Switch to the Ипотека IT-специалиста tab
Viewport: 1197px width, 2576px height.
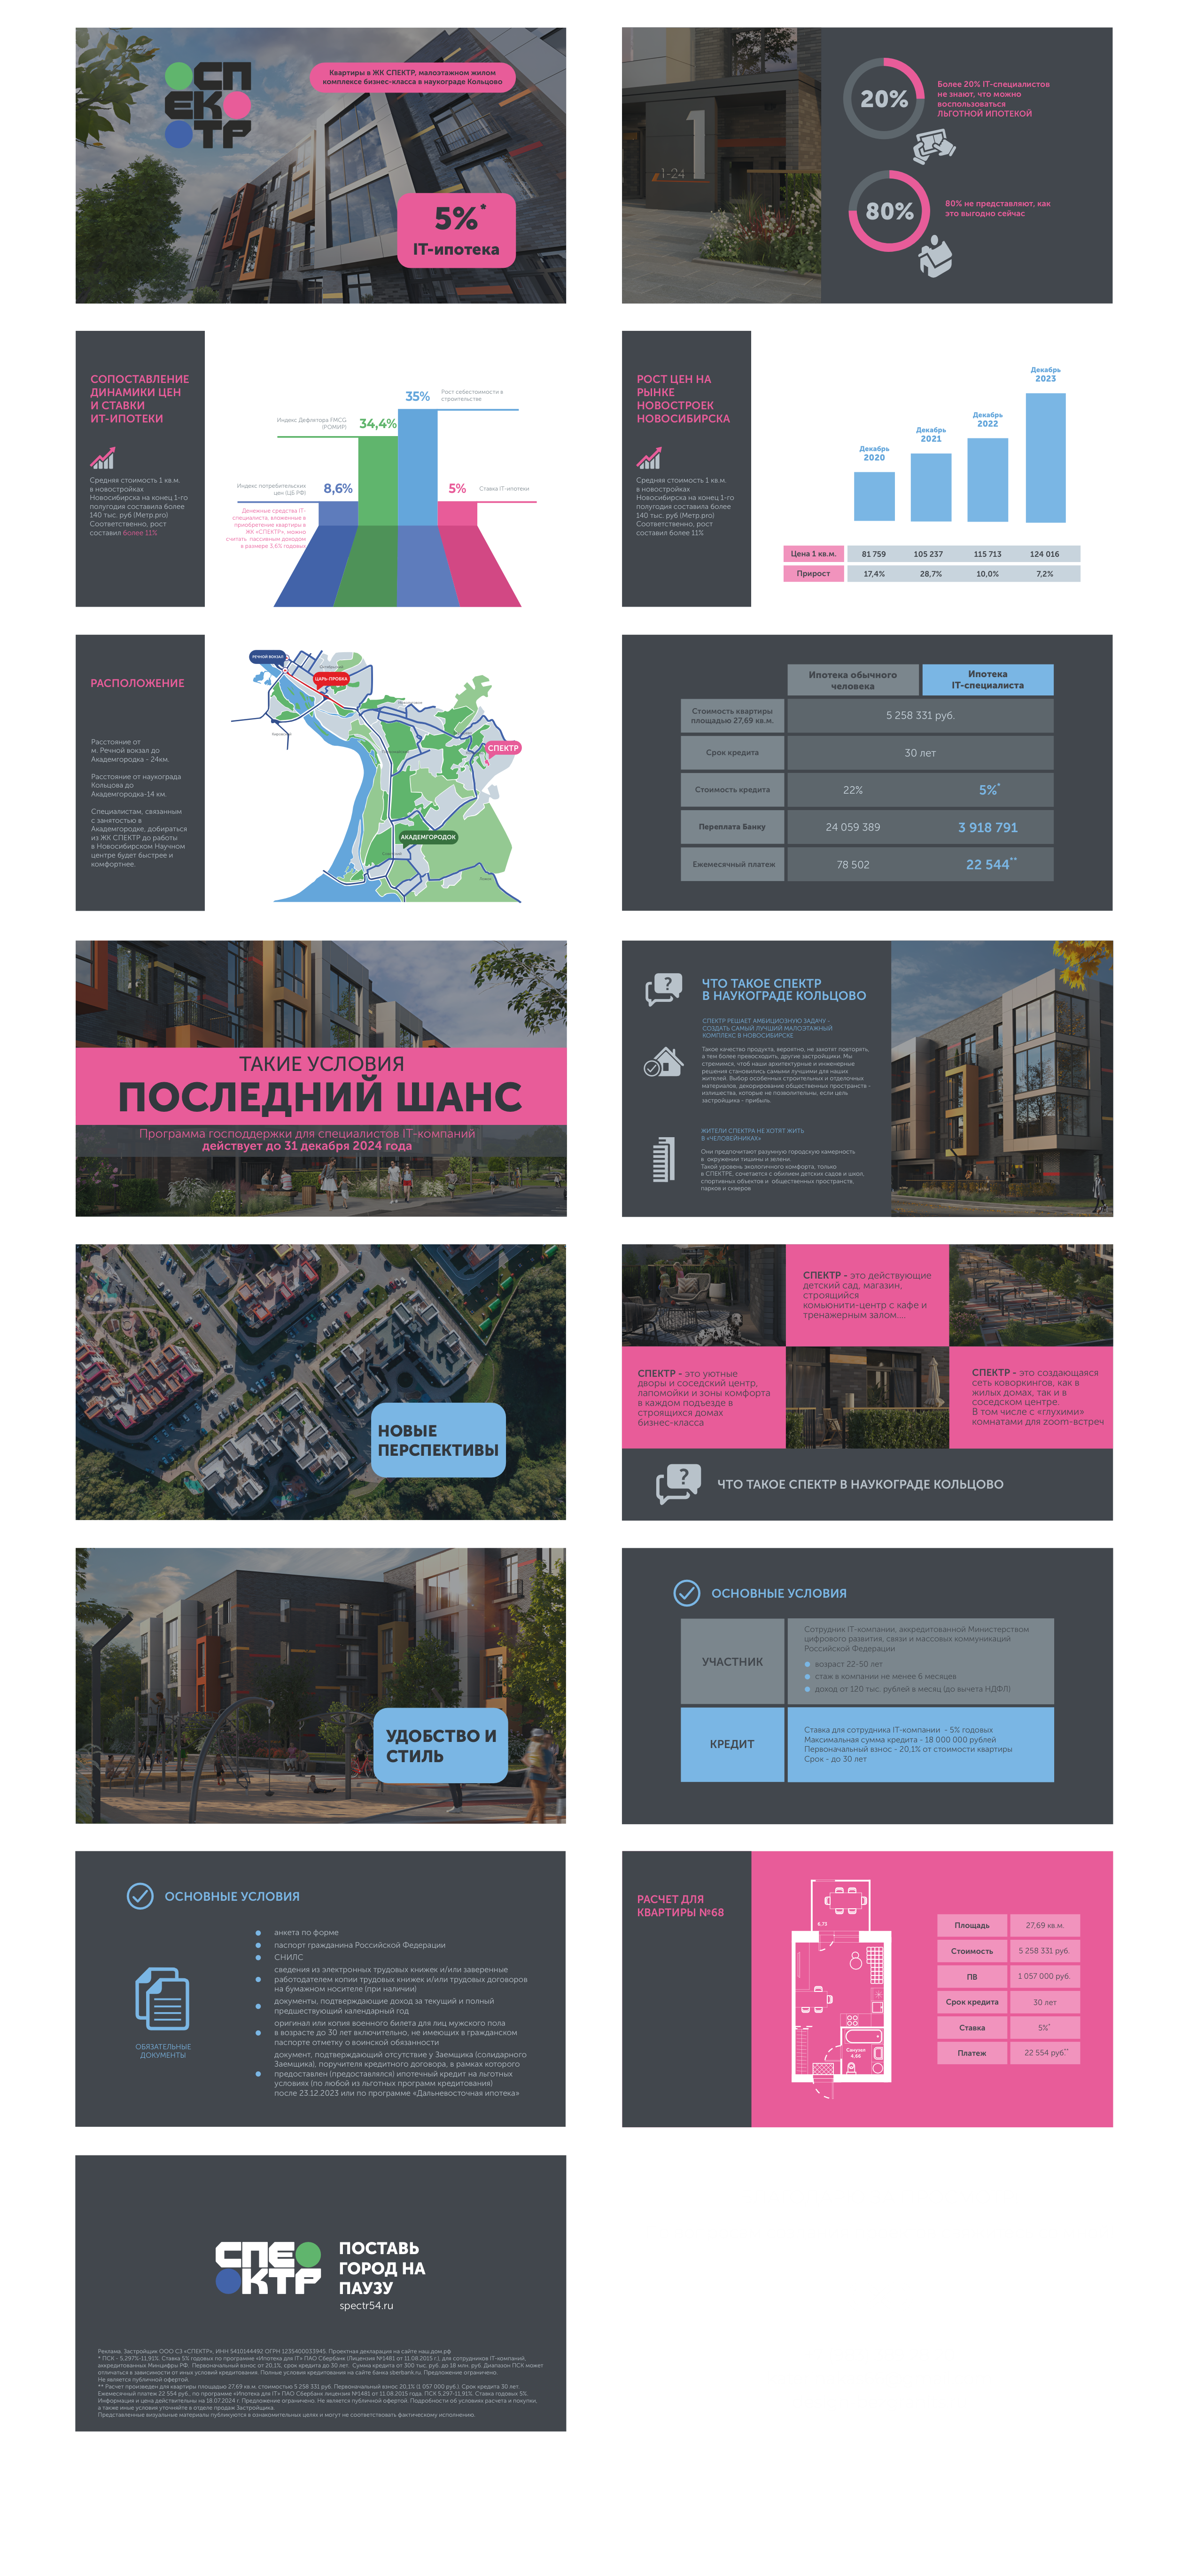tap(988, 678)
